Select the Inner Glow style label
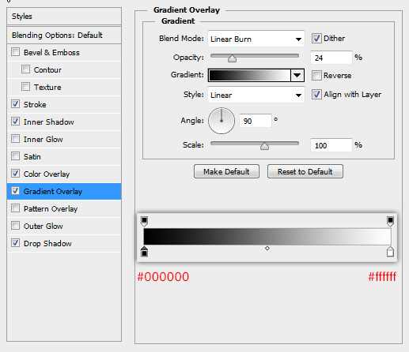Viewport: 409px width, 352px height. [x=44, y=140]
